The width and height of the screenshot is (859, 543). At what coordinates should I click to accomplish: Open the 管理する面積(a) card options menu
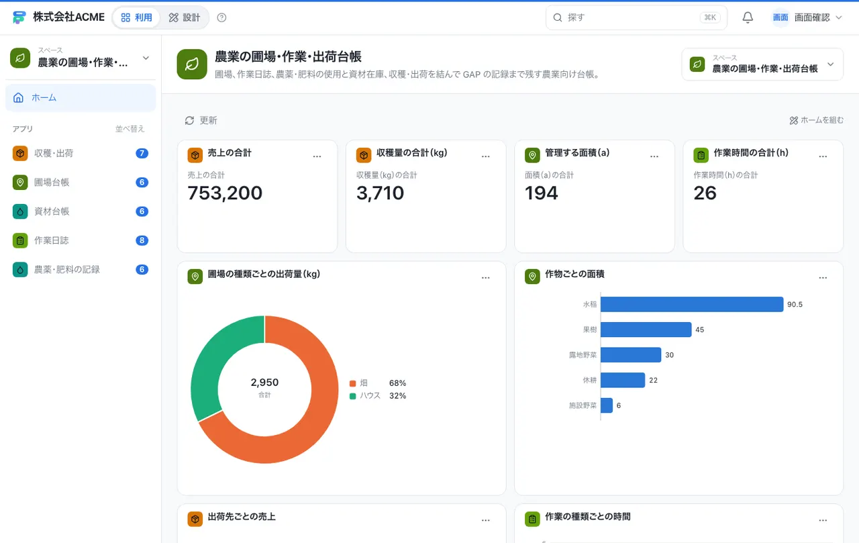coord(654,156)
